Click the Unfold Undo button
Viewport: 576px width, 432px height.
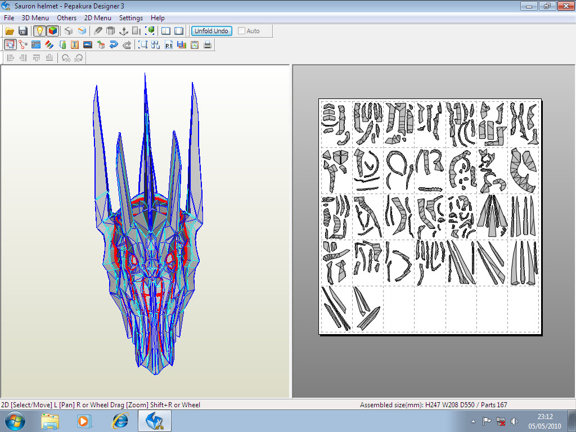click(x=211, y=31)
